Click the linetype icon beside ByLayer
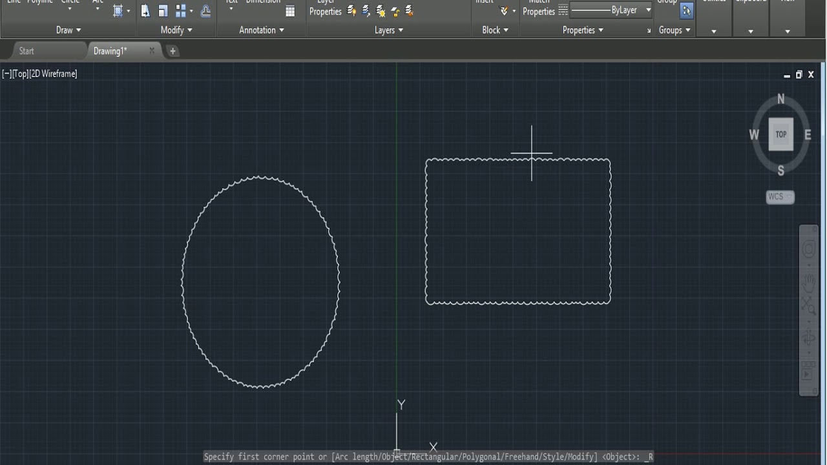The height and width of the screenshot is (465, 827). click(563, 10)
